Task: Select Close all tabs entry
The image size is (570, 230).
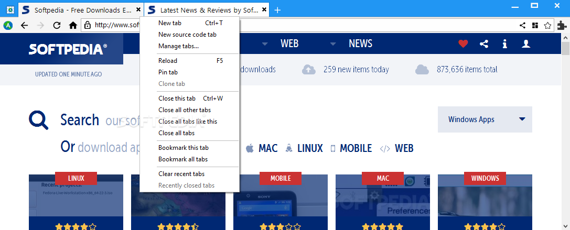Action: click(189, 133)
